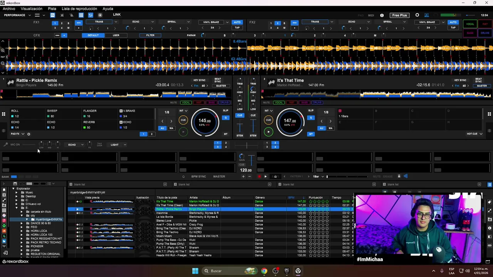Open Chrome from the Windows taskbar
This screenshot has width=493, height=277.
click(264, 271)
